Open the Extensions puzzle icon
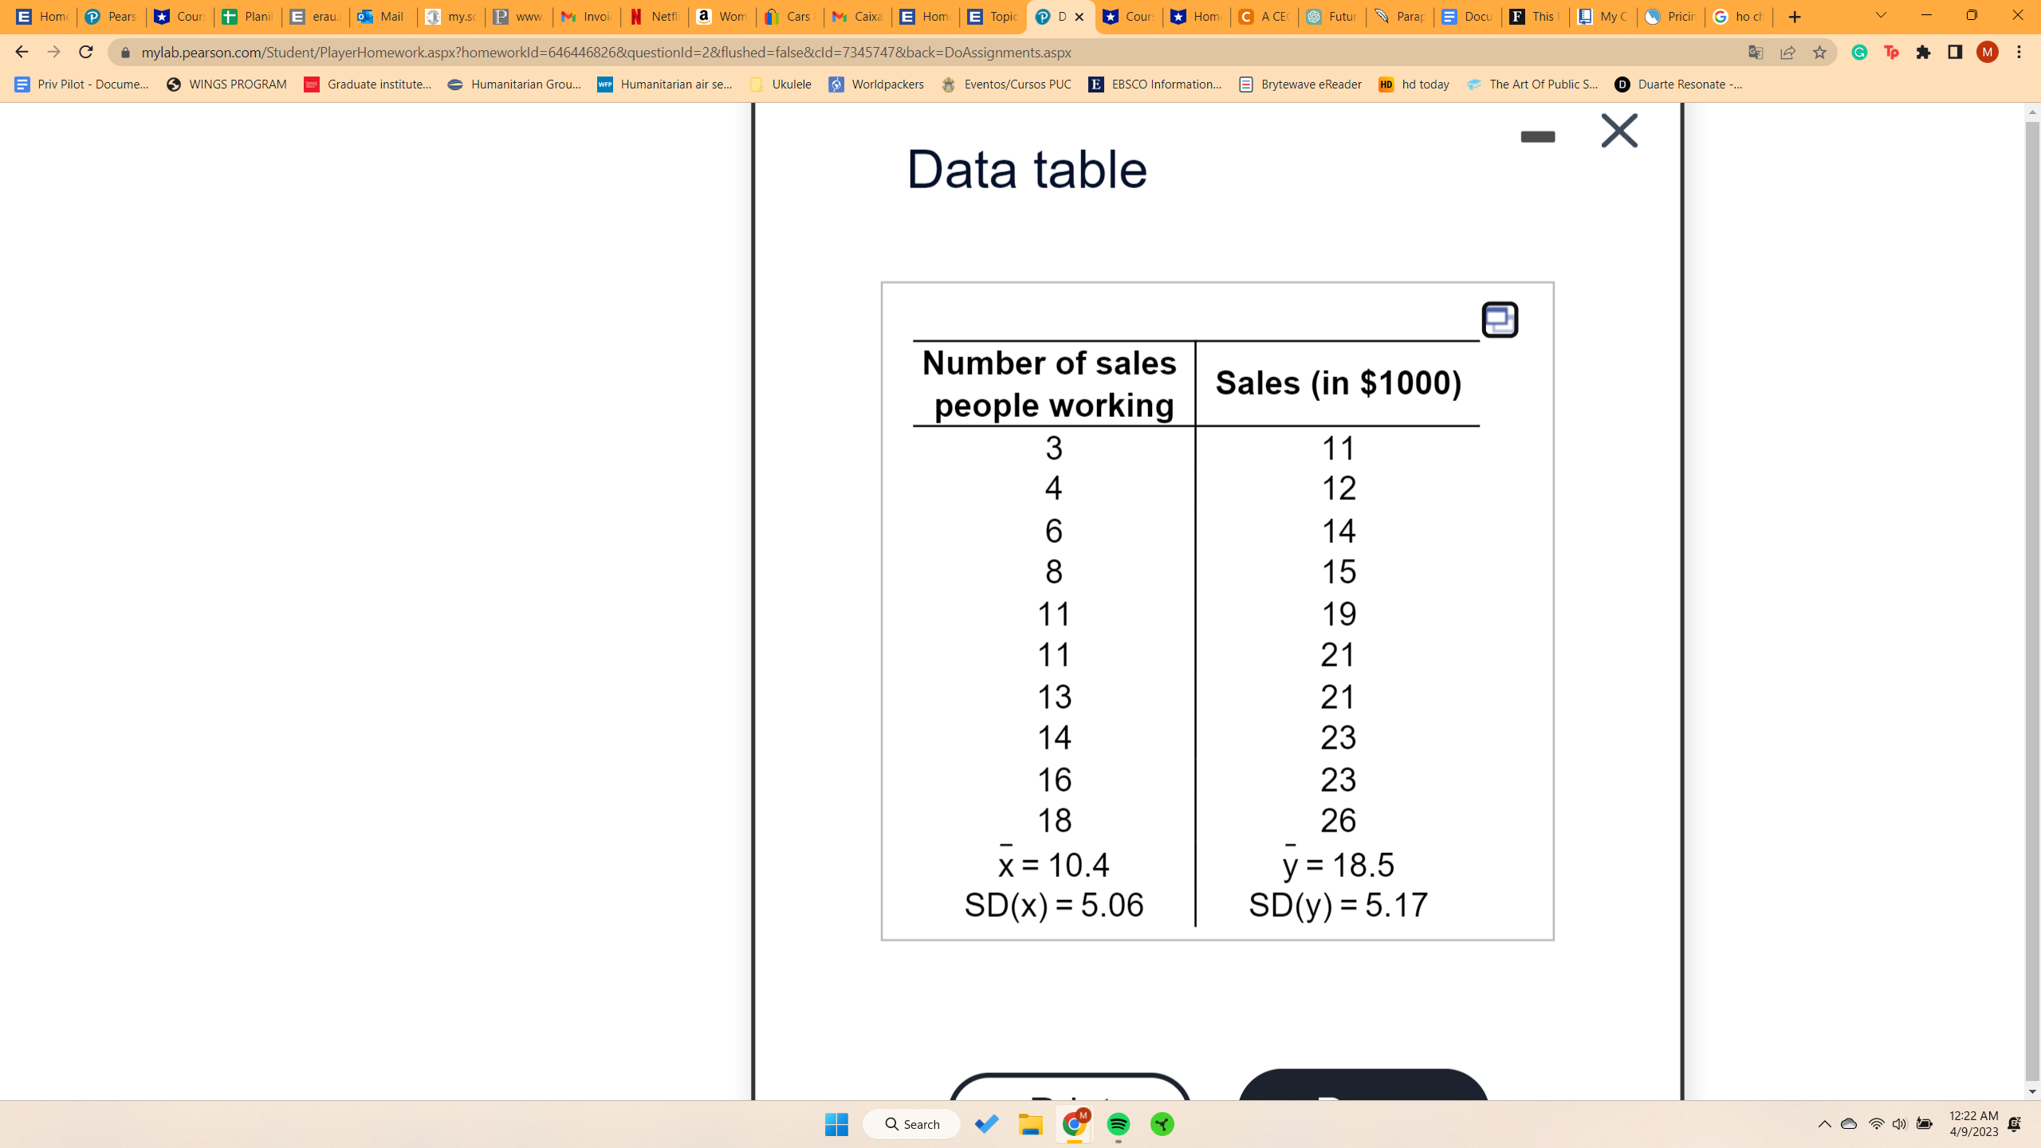 tap(1923, 52)
